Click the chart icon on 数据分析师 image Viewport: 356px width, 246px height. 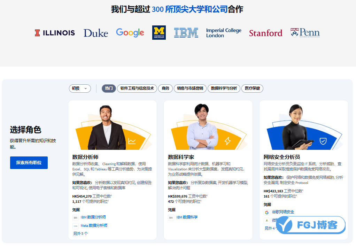(132, 141)
